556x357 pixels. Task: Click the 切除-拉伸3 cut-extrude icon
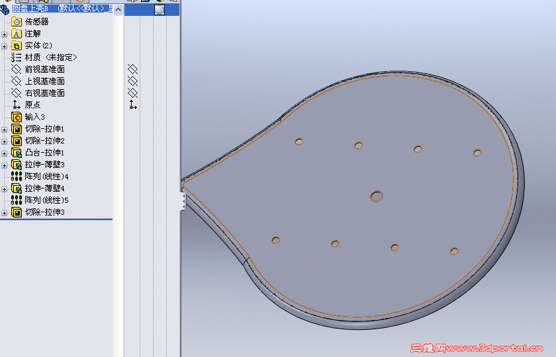pos(17,212)
